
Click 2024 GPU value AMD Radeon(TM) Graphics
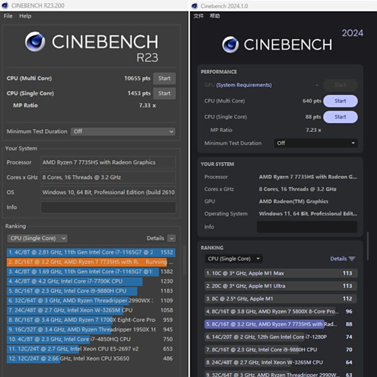coord(293,202)
